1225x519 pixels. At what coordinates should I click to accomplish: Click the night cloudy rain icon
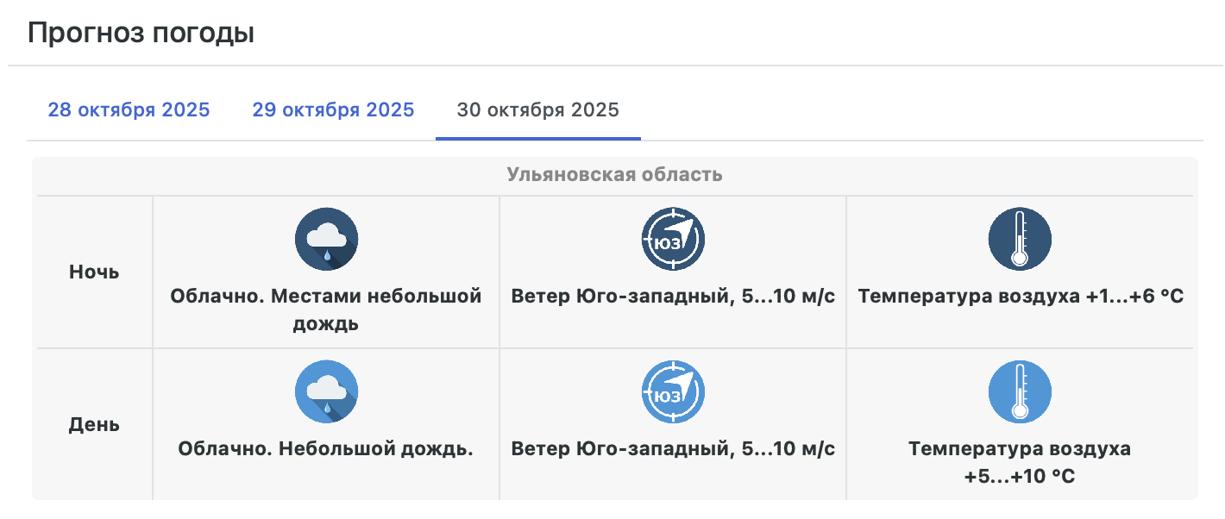click(326, 239)
